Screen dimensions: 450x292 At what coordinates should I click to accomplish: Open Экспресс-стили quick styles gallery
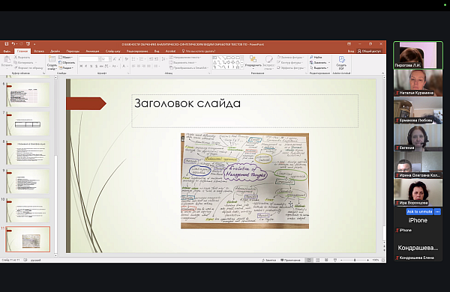[x=268, y=63]
